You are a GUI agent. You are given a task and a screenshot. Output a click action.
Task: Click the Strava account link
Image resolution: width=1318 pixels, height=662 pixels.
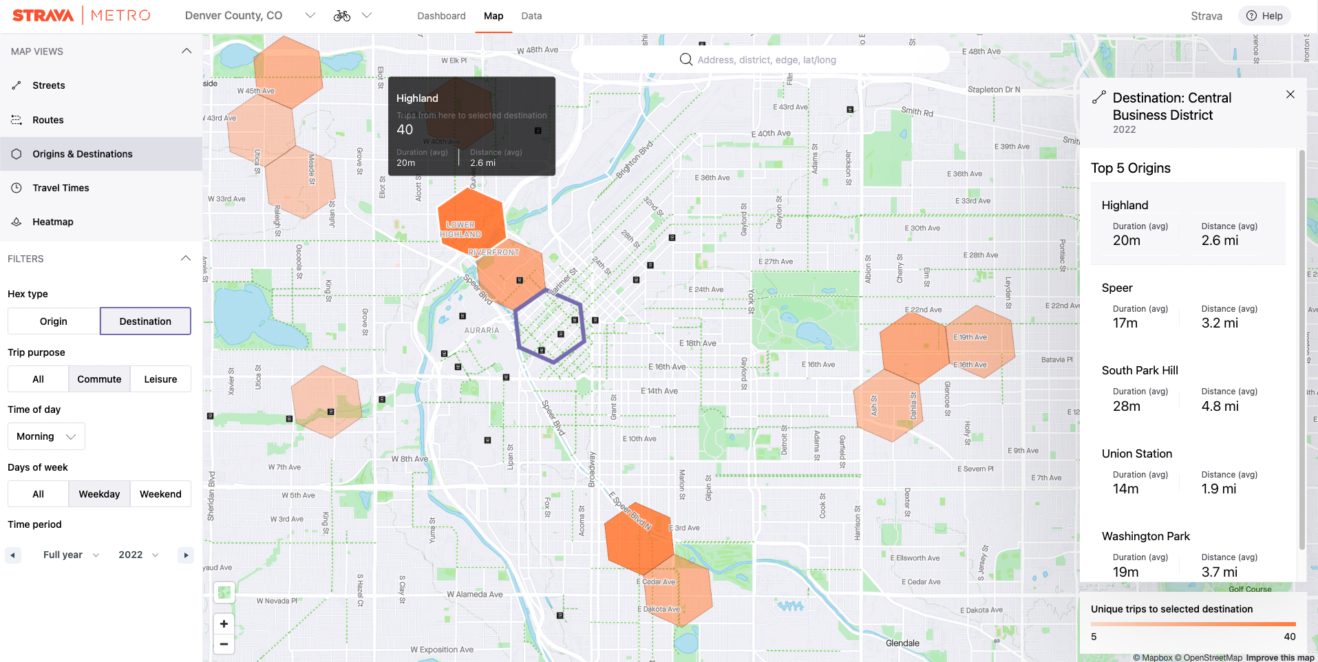(x=1207, y=16)
